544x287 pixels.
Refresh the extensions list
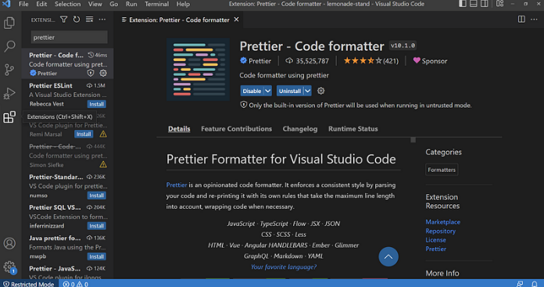click(77, 20)
